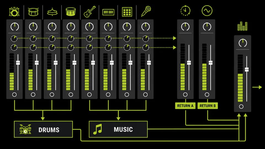Select the DRUMS group box

[43, 129]
